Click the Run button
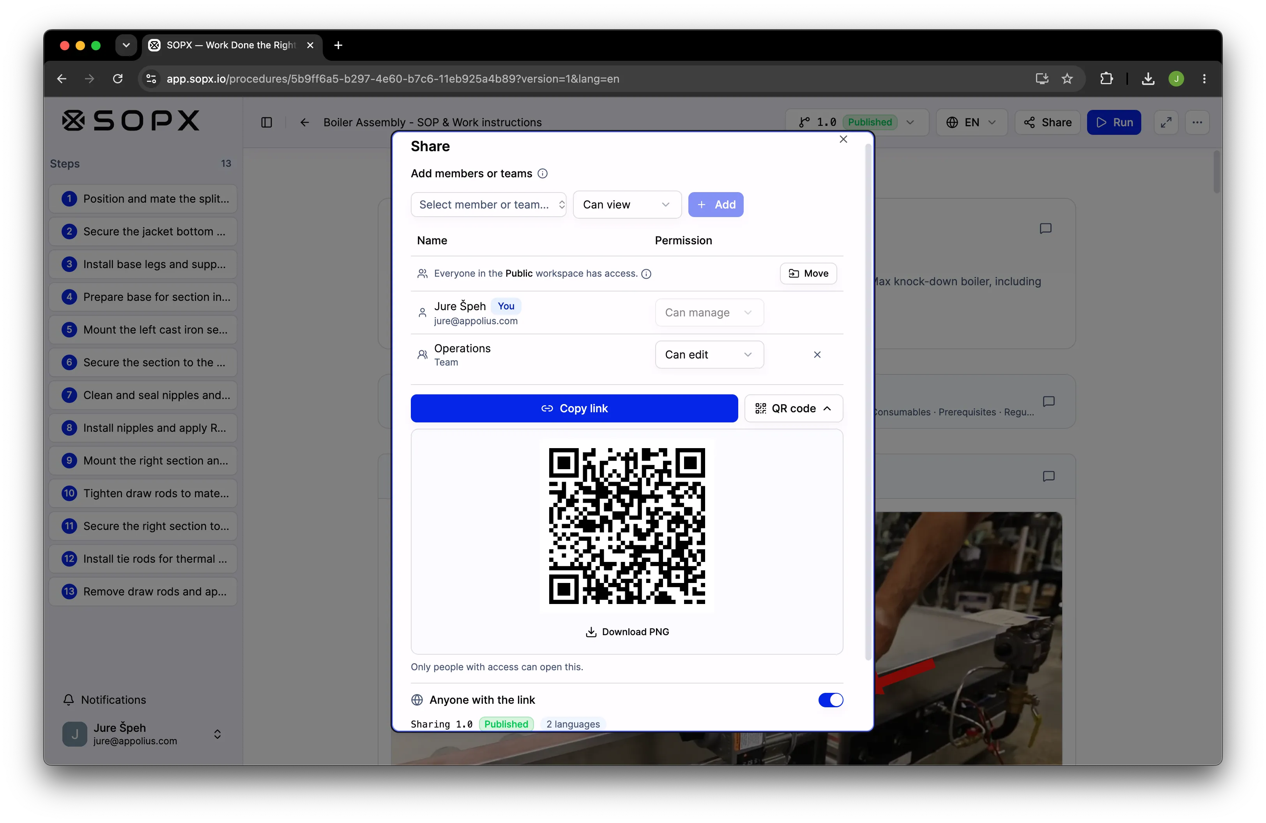 pyautogui.click(x=1114, y=122)
